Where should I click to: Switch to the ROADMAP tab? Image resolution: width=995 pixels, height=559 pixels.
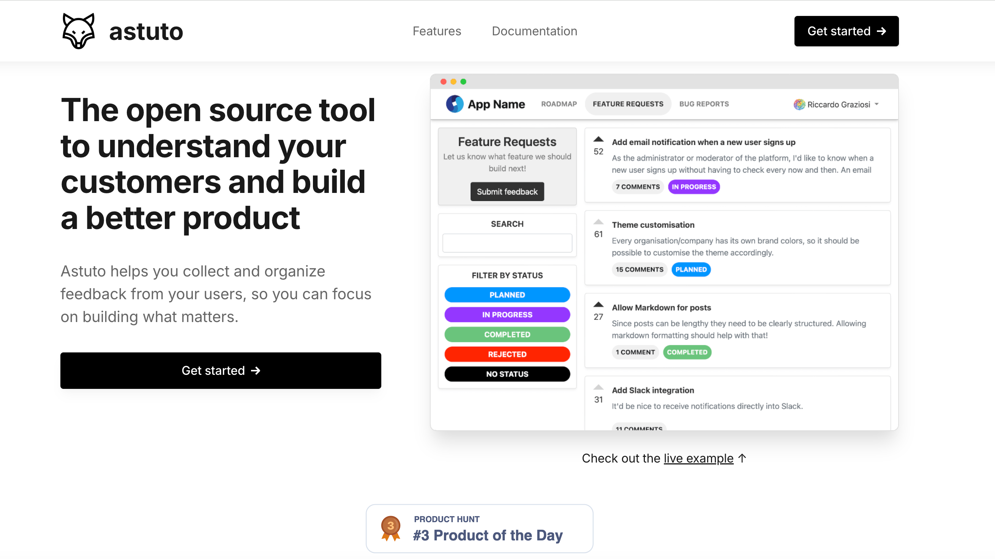(x=559, y=104)
